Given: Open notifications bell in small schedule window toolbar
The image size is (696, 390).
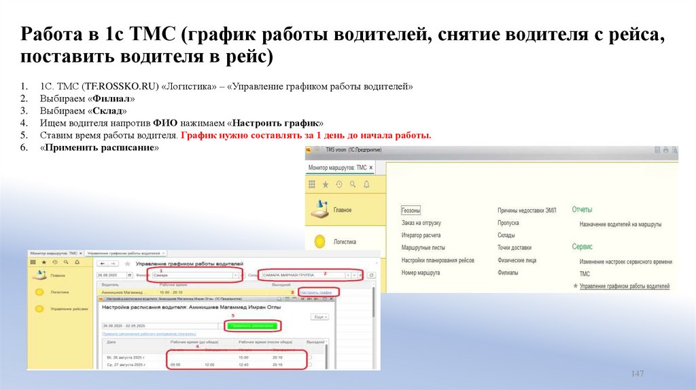Looking at the screenshot, I should pyautogui.click(x=77, y=262).
